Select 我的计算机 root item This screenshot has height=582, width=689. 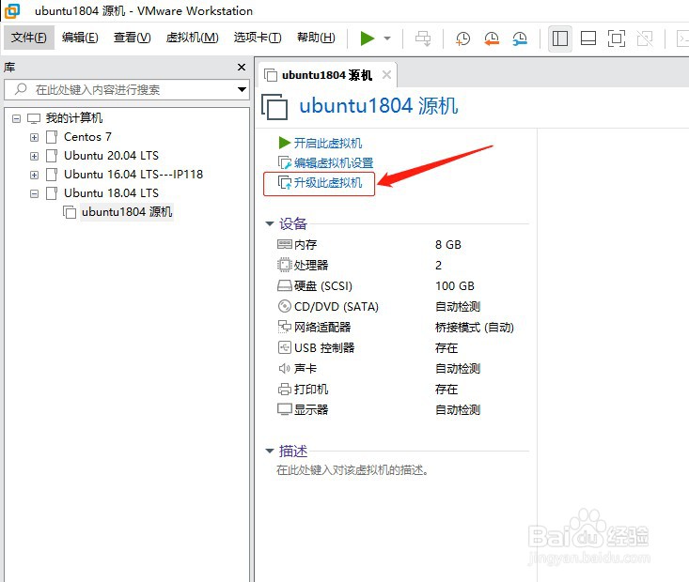tap(74, 118)
